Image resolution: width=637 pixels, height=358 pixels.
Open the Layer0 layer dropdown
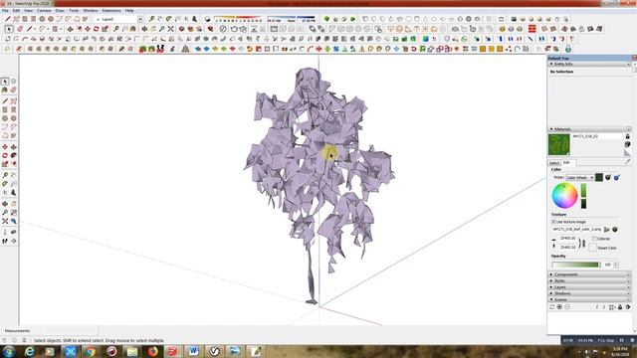click(x=139, y=19)
